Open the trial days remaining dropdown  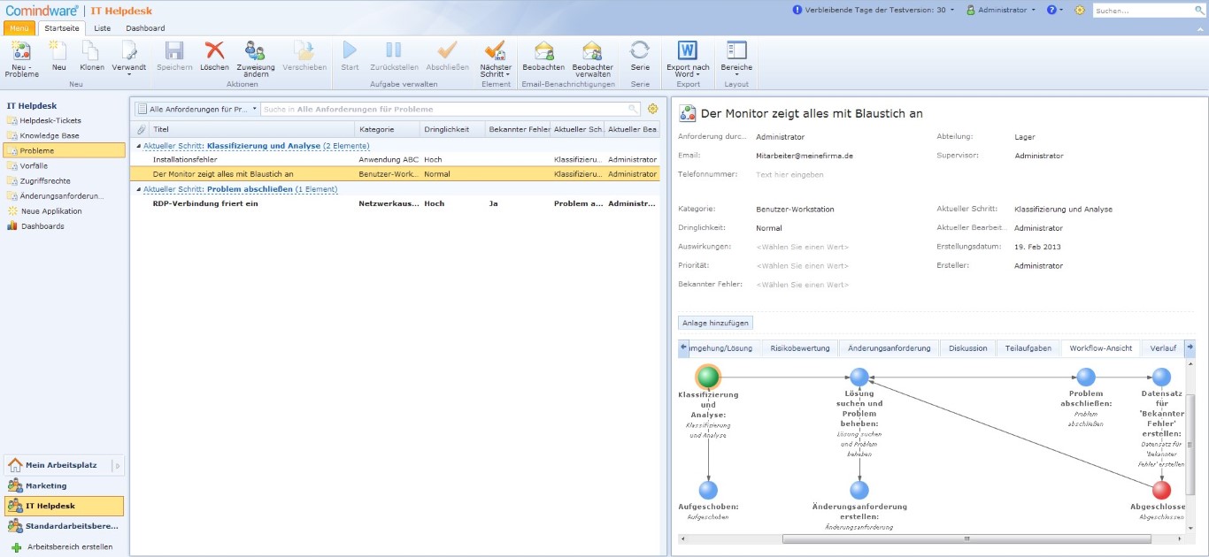874,10
